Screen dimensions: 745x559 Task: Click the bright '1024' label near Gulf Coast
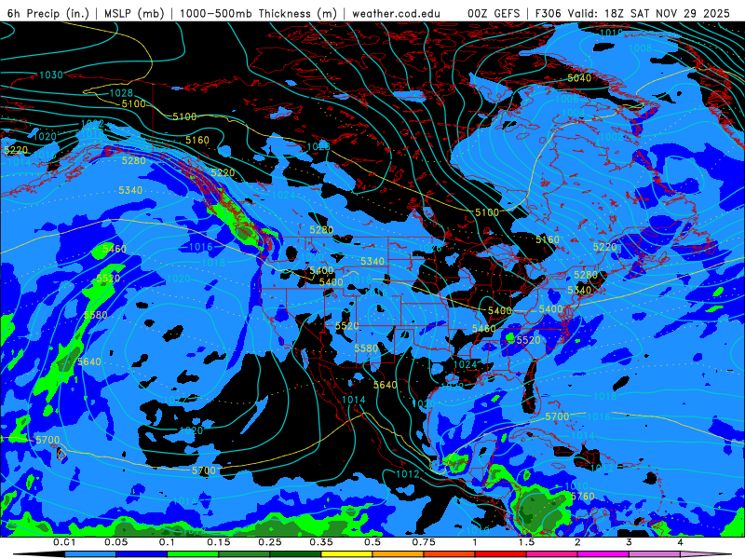click(465, 364)
